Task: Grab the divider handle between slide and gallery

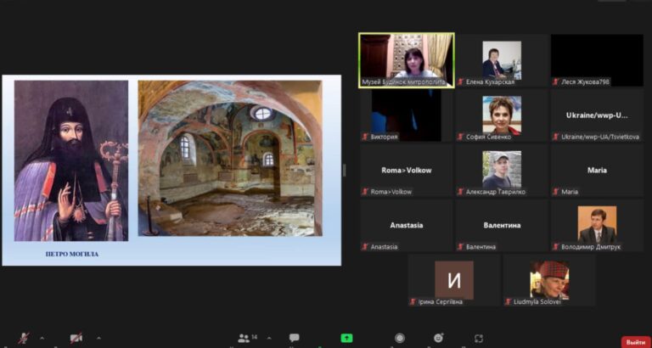Action: (345, 170)
